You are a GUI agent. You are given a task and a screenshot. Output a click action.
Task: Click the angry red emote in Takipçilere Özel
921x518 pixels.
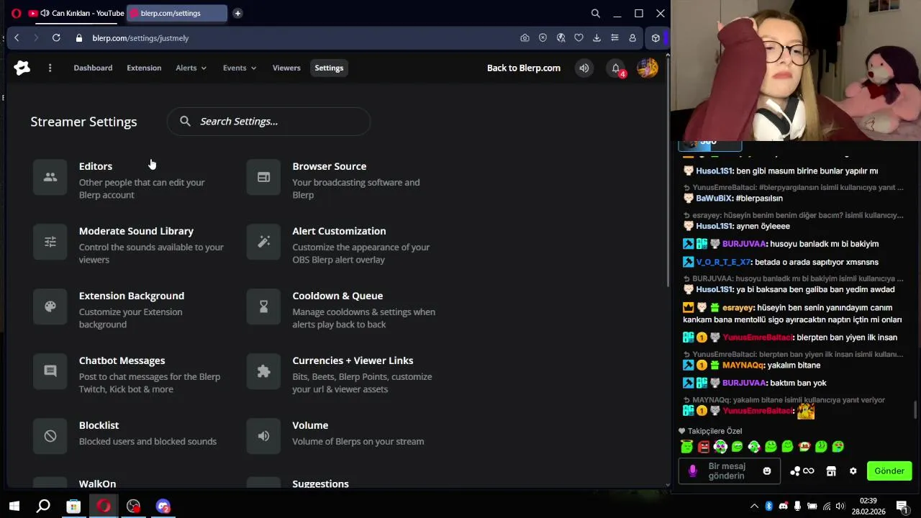click(704, 447)
